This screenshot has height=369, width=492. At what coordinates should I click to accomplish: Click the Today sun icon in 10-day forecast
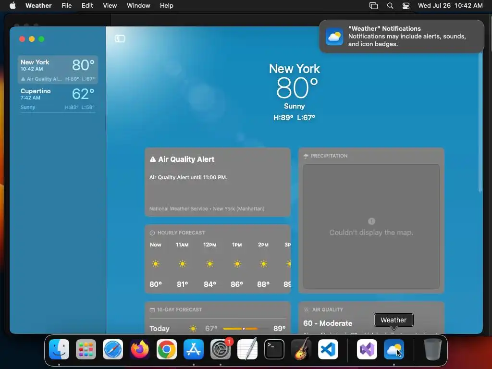pyautogui.click(x=193, y=329)
